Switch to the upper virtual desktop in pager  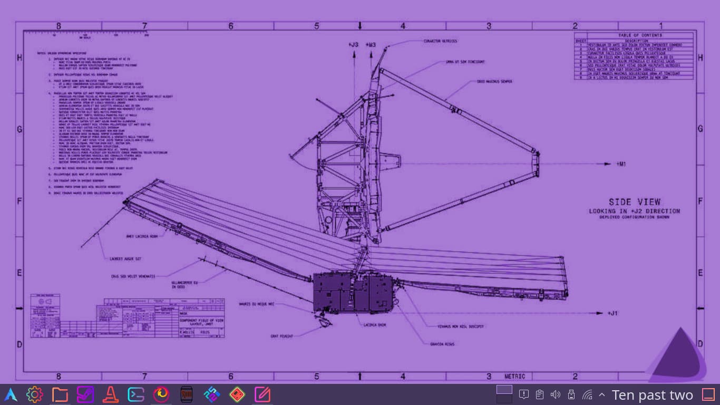click(x=504, y=390)
